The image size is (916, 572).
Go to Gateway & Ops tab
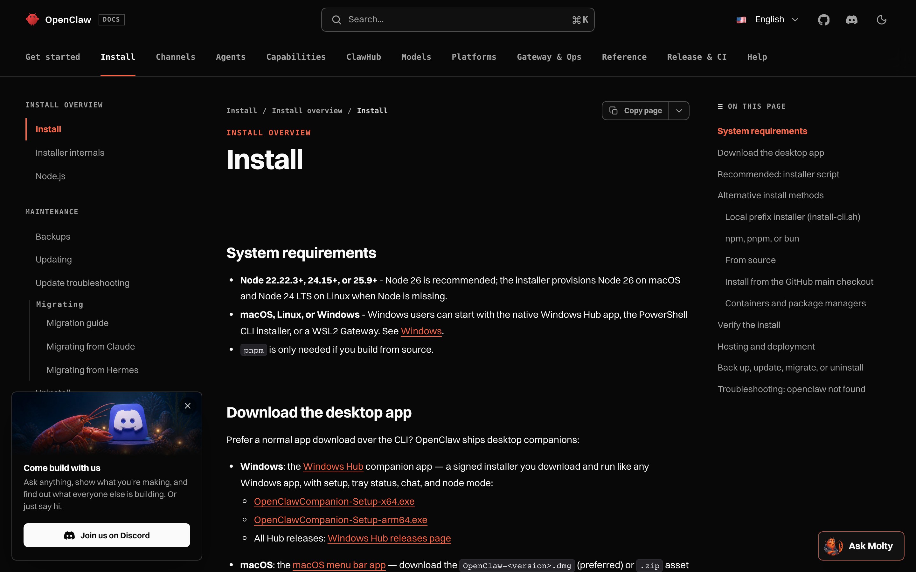[x=549, y=57]
